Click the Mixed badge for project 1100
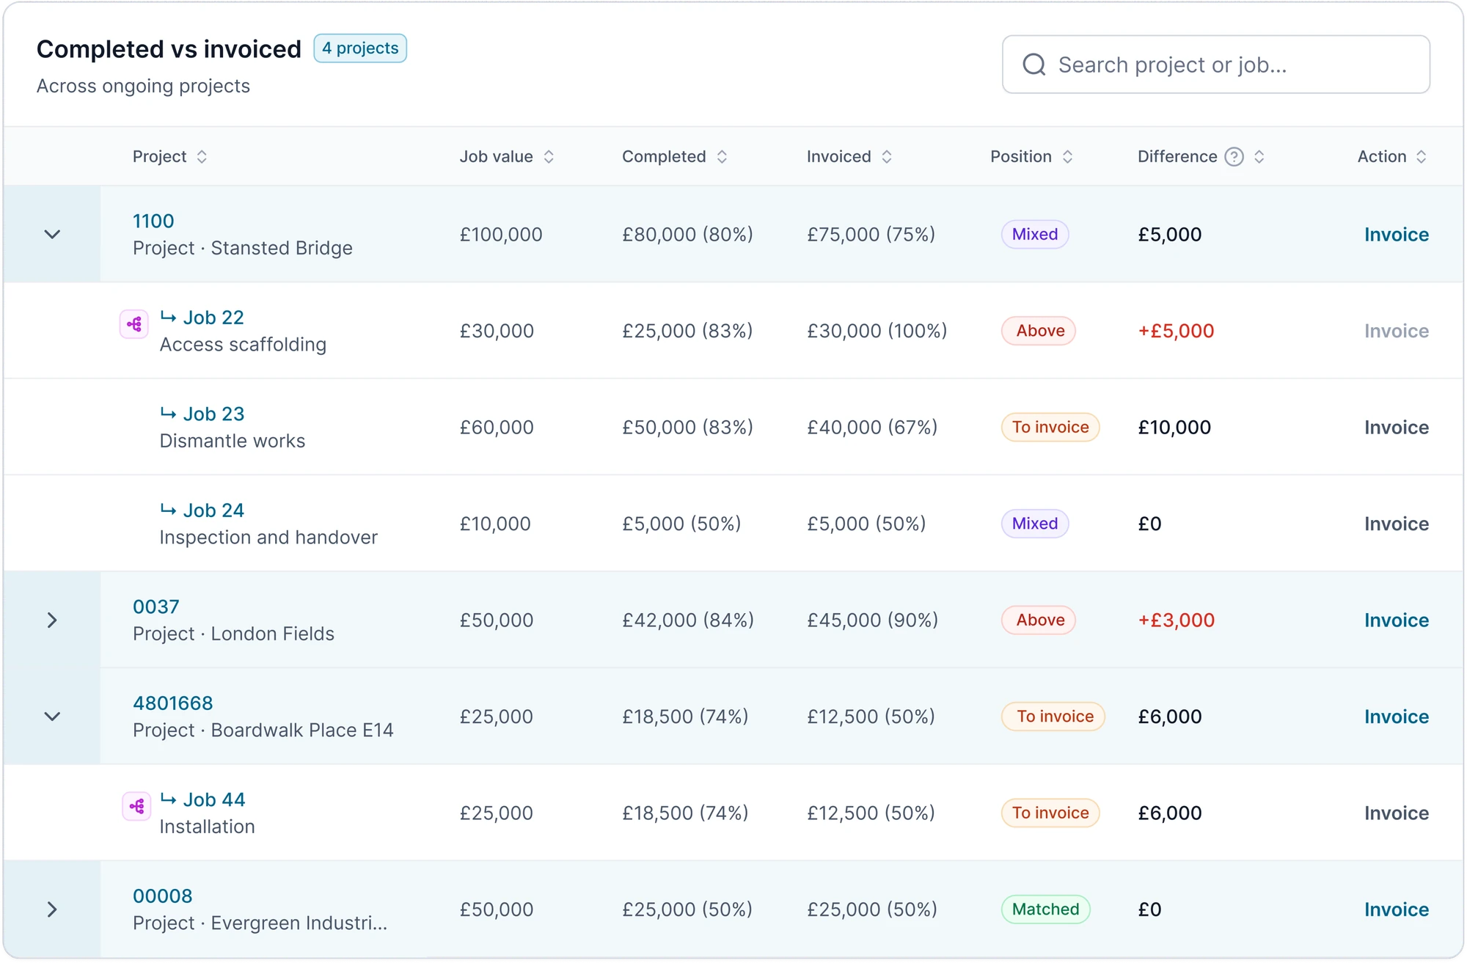The height and width of the screenshot is (963, 1467). click(x=1035, y=235)
